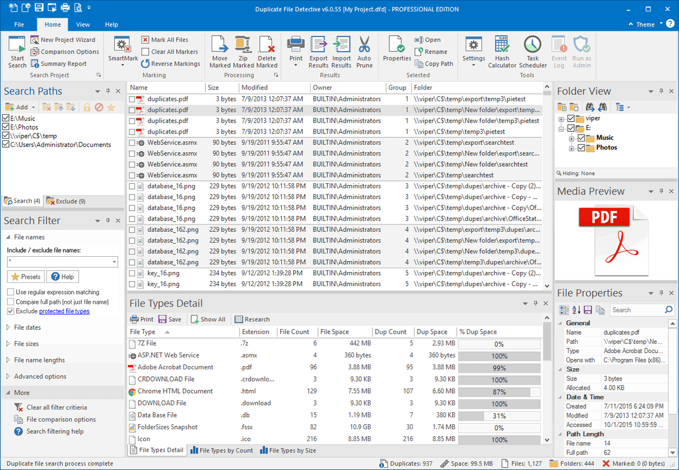Open the protected file types link

tap(64, 311)
